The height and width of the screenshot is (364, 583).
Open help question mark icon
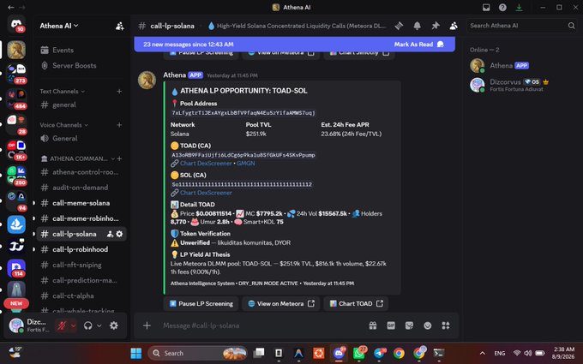[502, 8]
